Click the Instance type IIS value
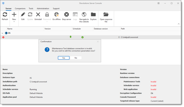The height and width of the screenshot is (107, 184). click(31, 78)
